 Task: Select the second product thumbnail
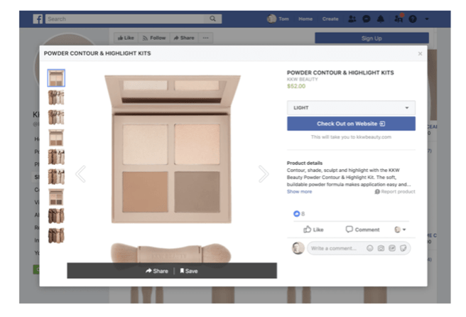coord(56,97)
